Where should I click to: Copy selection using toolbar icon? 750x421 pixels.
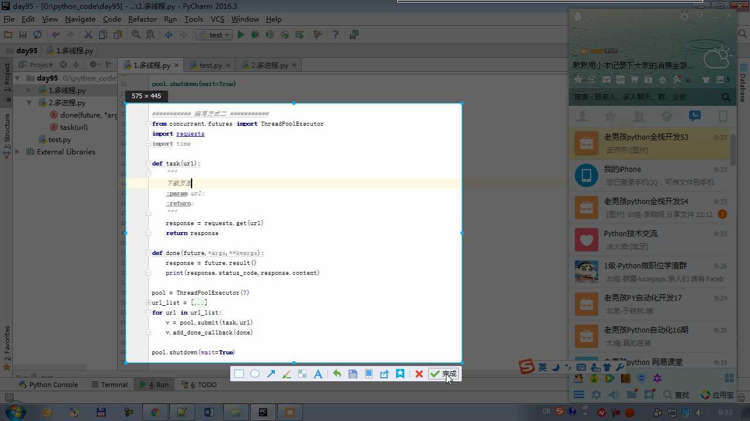tap(103, 35)
